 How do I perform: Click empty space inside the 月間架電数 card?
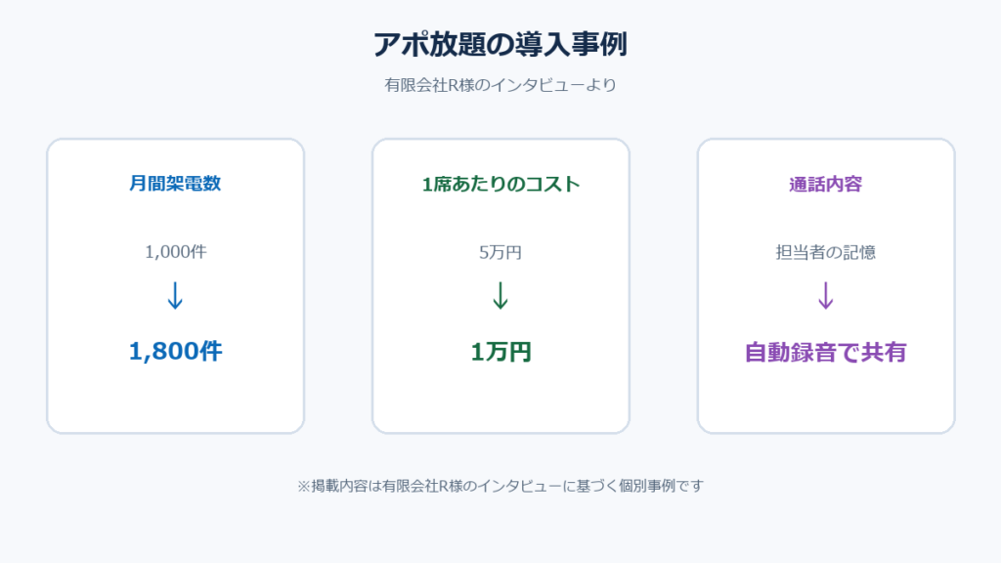tap(176, 402)
